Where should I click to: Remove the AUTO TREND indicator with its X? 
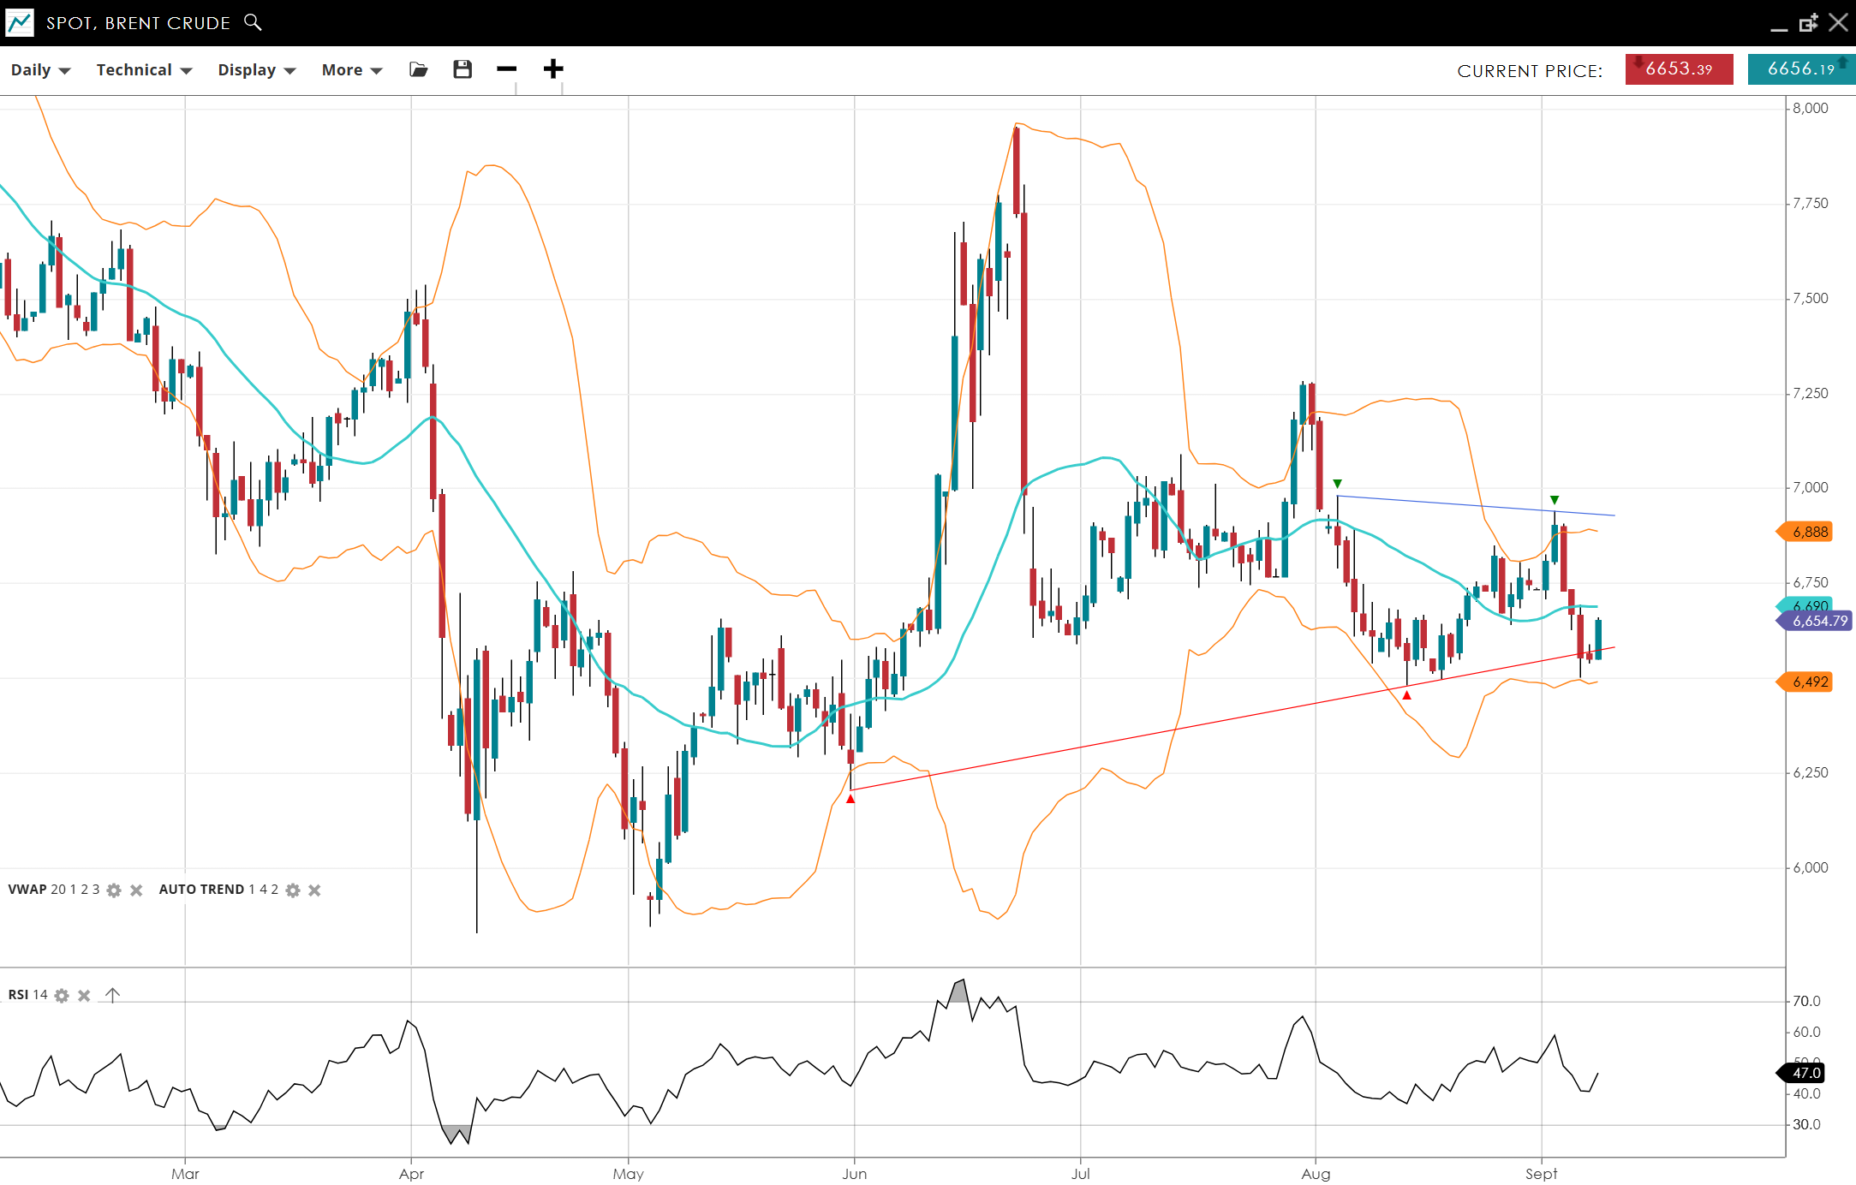pyautogui.click(x=314, y=890)
